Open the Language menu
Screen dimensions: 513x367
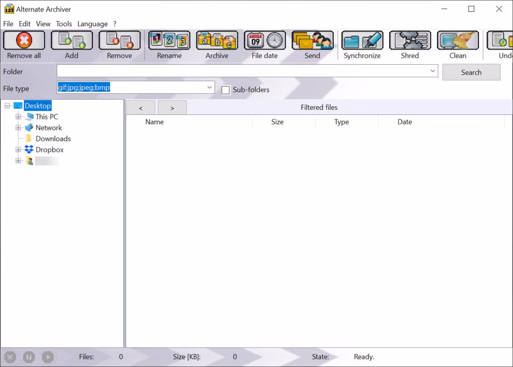click(x=92, y=24)
